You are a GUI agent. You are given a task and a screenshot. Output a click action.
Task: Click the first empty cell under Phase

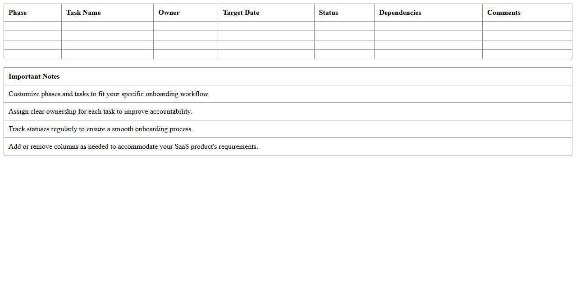coord(32,26)
